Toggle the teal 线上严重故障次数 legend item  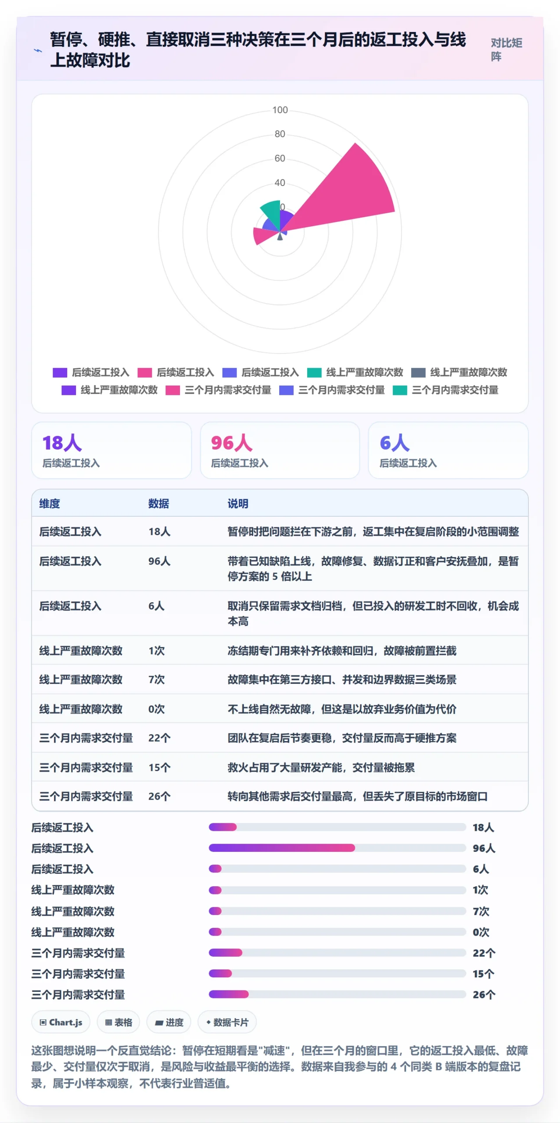(355, 372)
